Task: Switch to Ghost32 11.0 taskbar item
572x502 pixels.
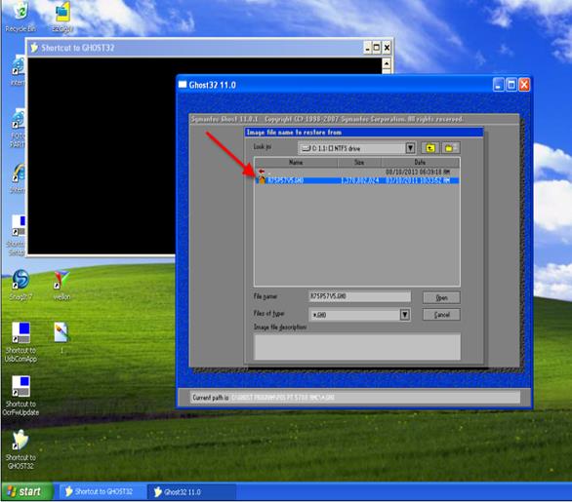Action: pyautogui.click(x=192, y=492)
